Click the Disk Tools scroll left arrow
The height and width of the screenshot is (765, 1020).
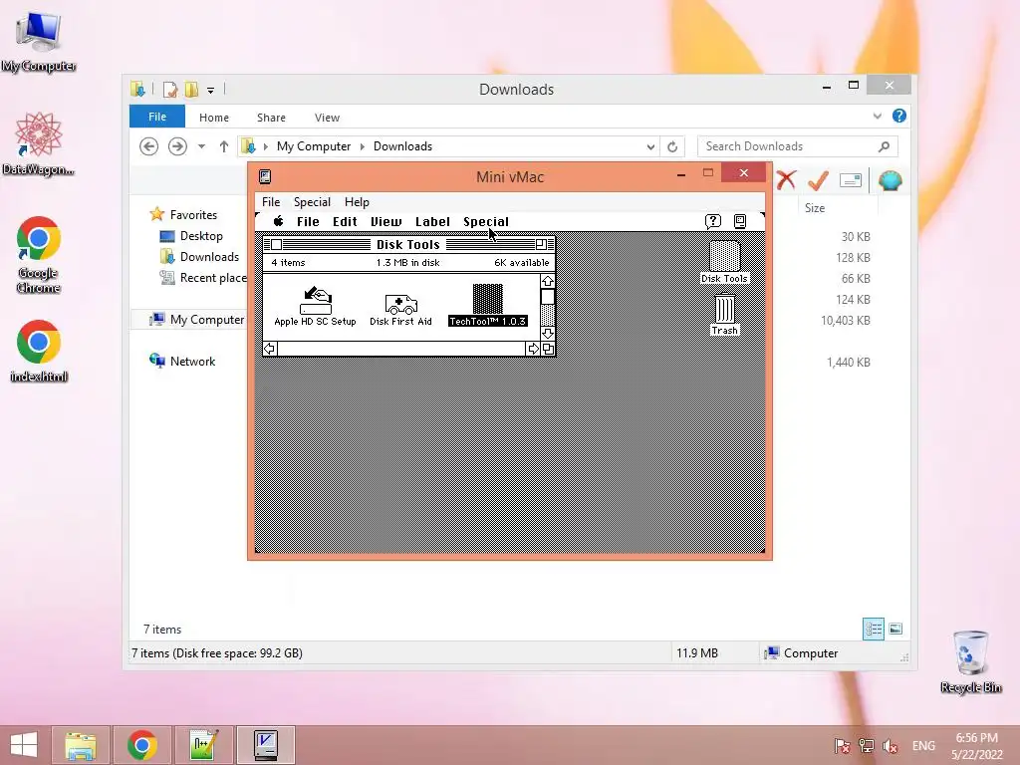269,349
